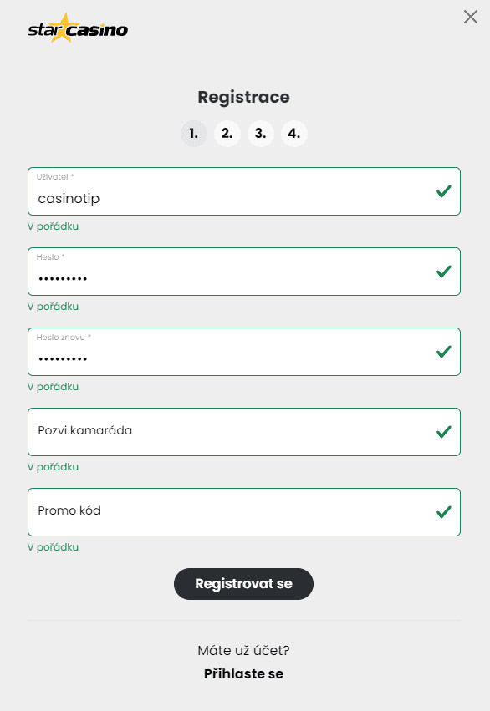Open the Přihlaste se login link
The width and height of the screenshot is (490, 711).
[243, 673]
